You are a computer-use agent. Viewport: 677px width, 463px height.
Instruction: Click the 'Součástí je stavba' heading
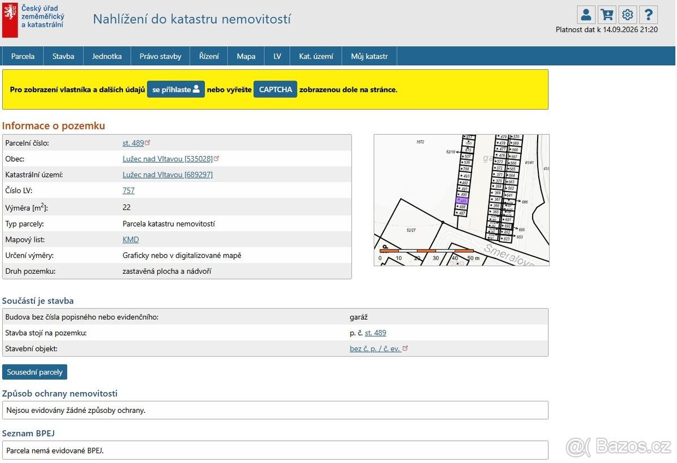pos(38,301)
